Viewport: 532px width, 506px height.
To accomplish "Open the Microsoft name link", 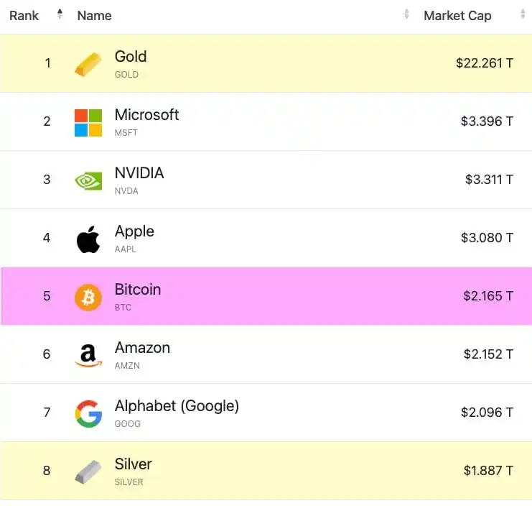I will 146,115.
